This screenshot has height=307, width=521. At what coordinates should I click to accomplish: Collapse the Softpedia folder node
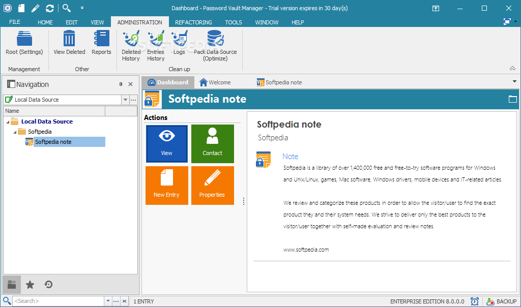(15, 132)
